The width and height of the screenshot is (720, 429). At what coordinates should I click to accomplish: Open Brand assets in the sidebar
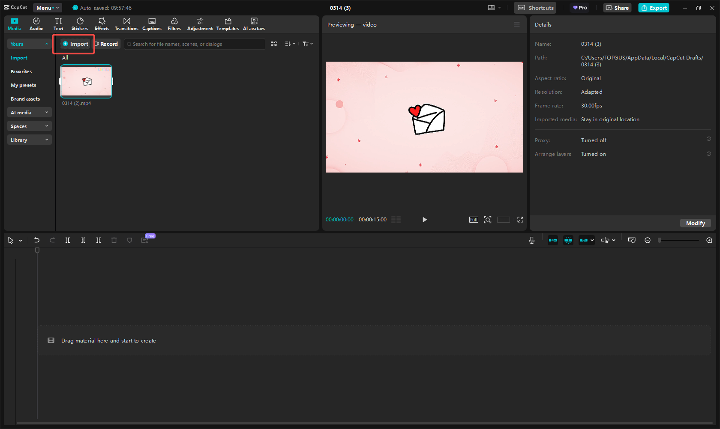coord(25,99)
